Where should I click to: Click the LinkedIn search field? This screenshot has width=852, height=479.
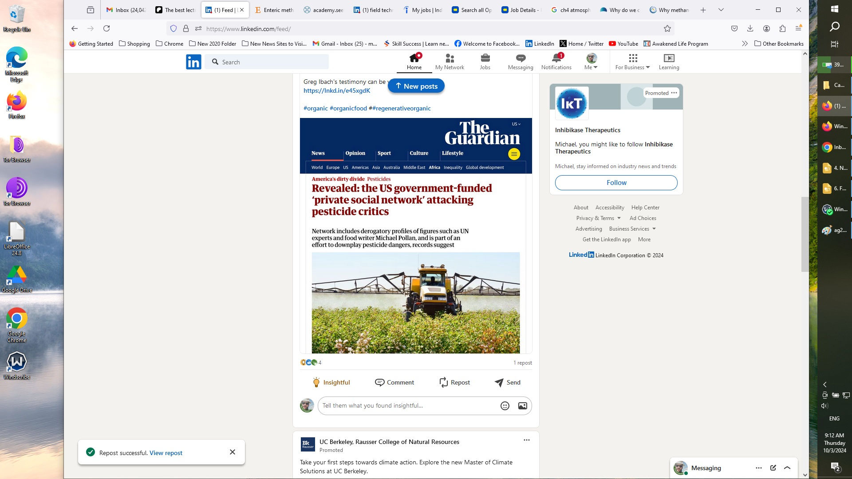coord(267,62)
